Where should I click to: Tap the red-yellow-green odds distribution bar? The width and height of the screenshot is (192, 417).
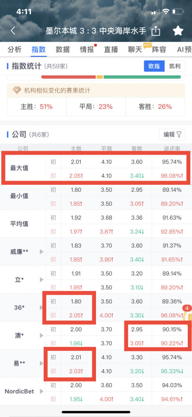click(111, 77)
